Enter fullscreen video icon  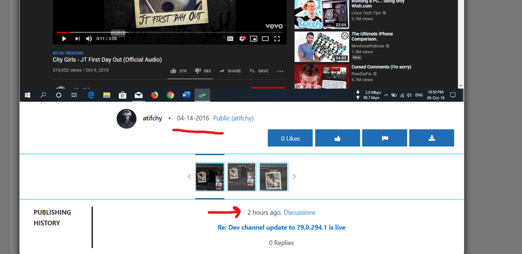(x=276, y=39)
